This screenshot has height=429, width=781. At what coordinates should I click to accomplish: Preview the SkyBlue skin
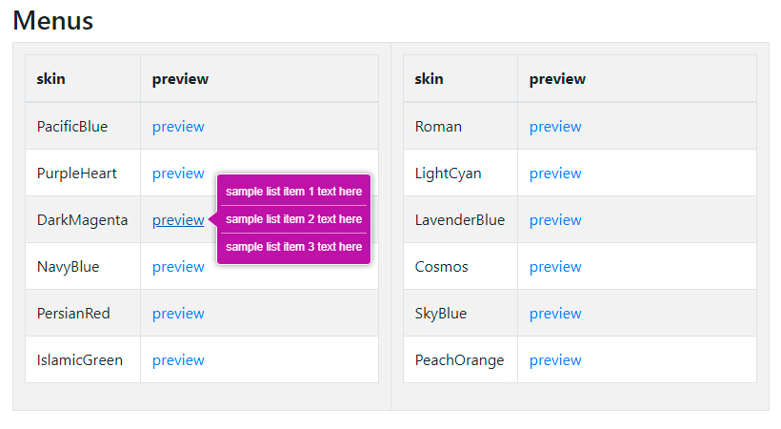(x=555, y=314)
